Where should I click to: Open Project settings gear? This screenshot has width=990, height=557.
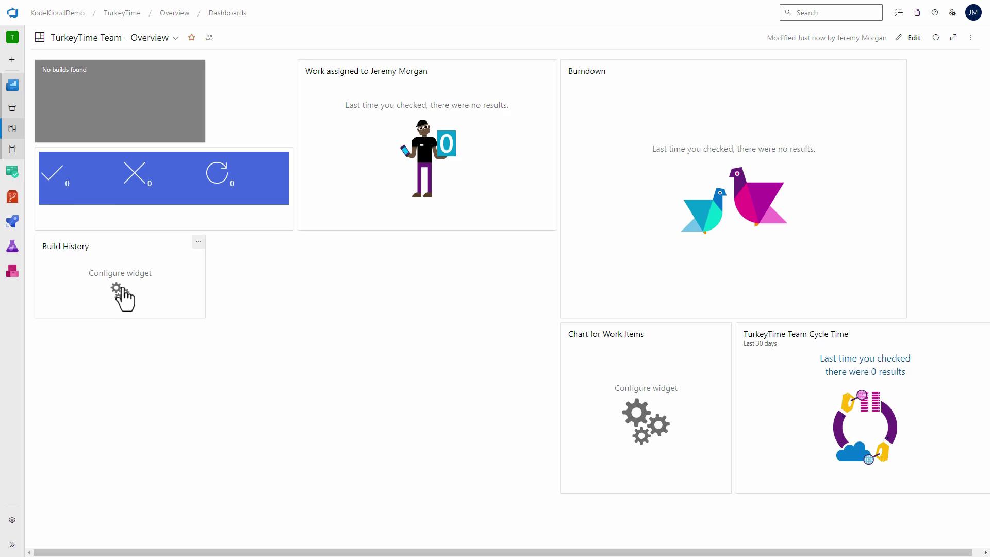(12, 520)
